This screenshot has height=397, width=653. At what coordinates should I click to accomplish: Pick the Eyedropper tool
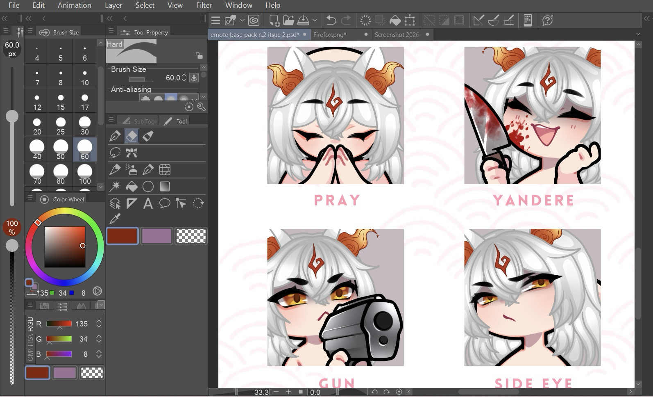115,219
